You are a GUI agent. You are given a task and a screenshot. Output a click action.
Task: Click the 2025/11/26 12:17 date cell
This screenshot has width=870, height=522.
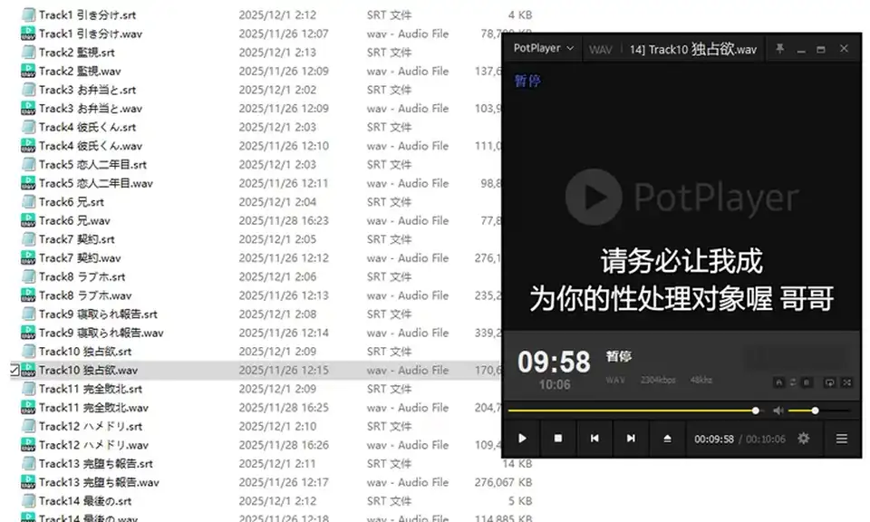point(284,483)
